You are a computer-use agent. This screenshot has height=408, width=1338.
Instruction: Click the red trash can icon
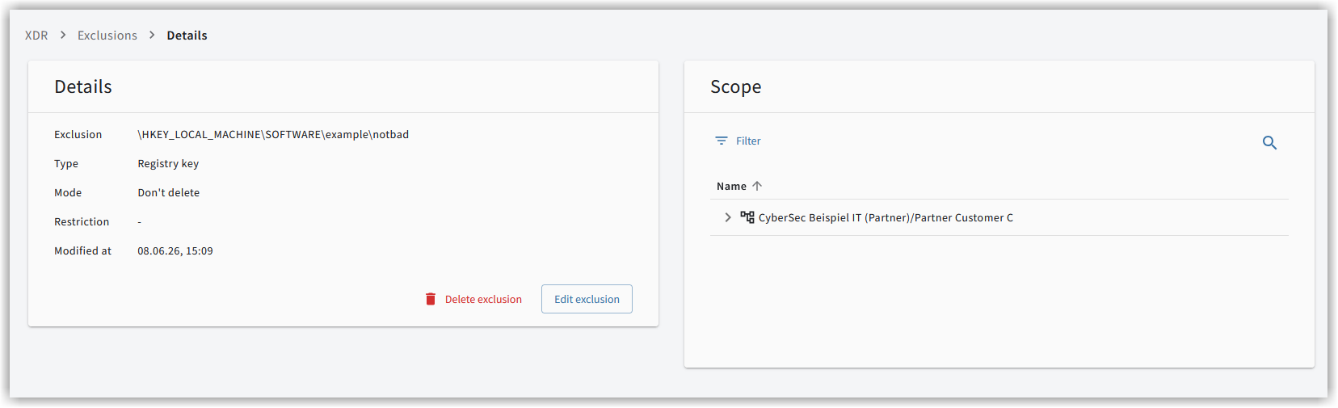coord(431,299)
